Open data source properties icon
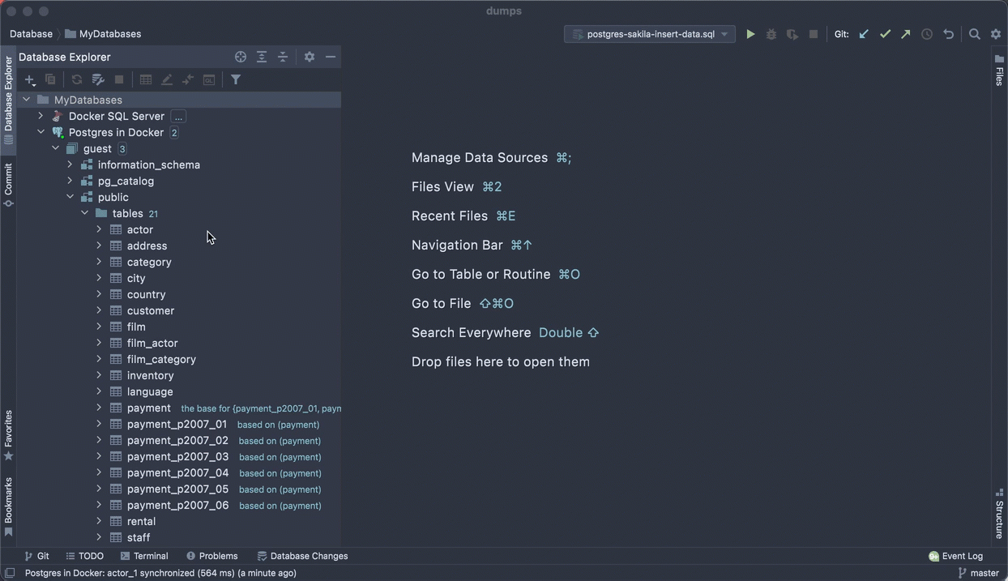1008x581 pixels. pyautogui.click(x=98, y=79)
